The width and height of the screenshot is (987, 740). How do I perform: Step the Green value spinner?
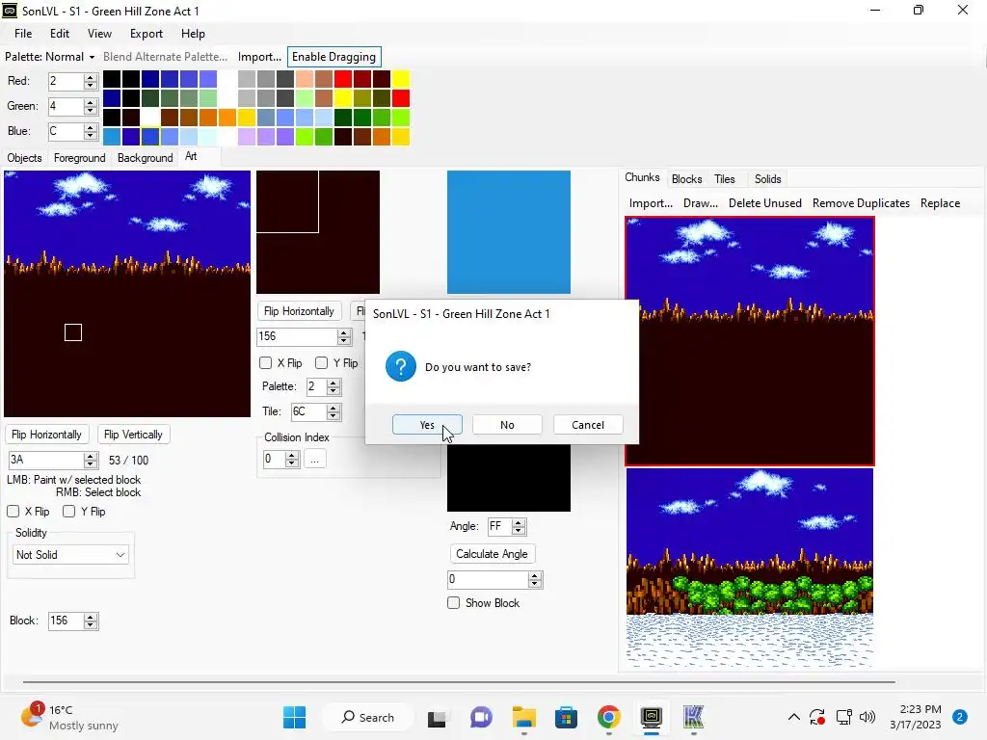coord(91,106)
